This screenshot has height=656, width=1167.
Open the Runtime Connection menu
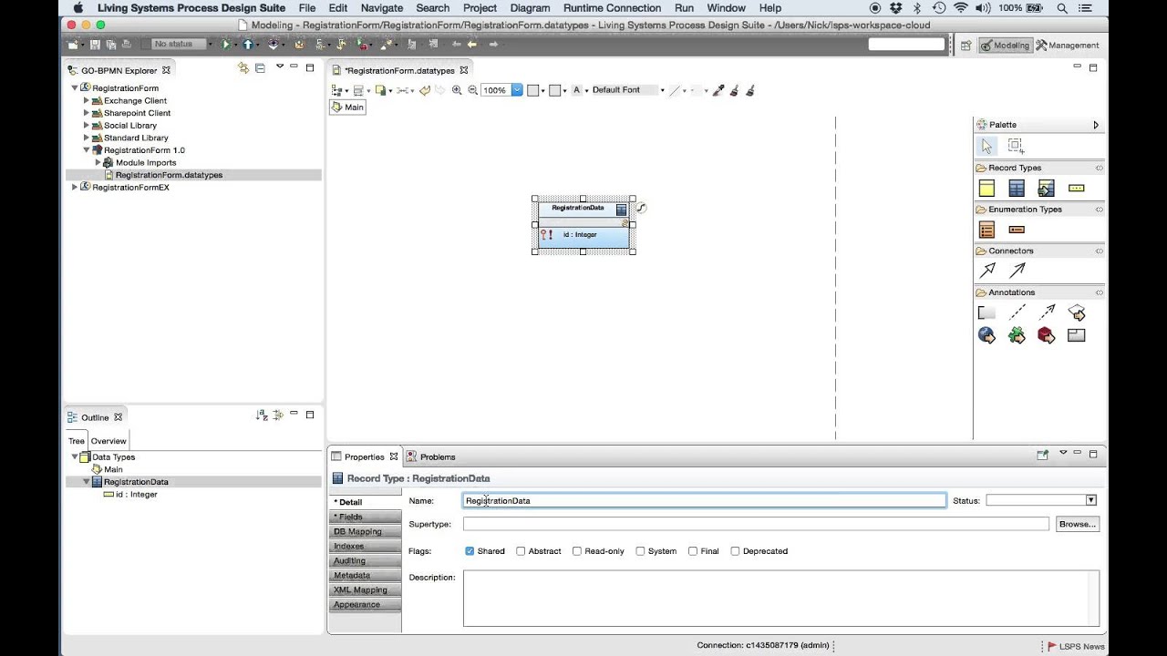[612, 8]
